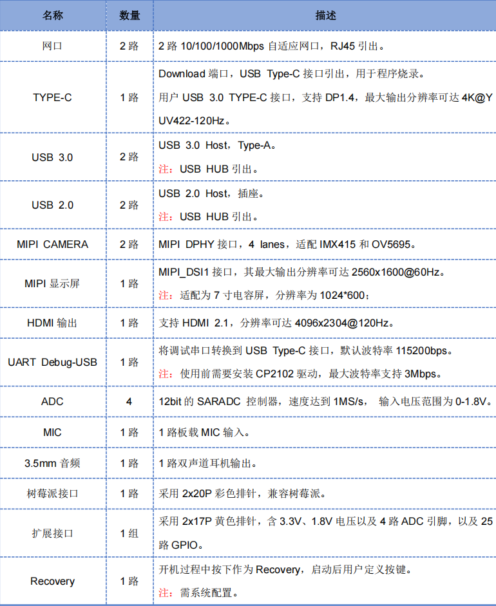Screen dimensions: 496x606
Task: Click the 2x20P 彩色排针 description
Action: (x=242, y=493)
